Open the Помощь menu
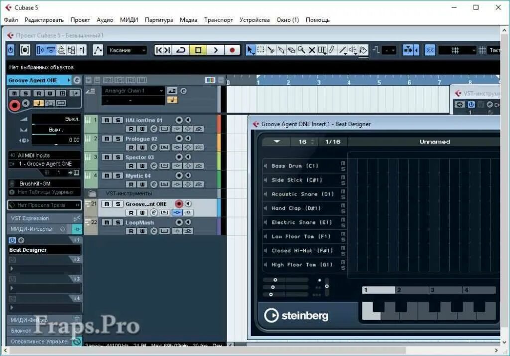Screen dimensions: 510x356 click(x=317, y=20)
